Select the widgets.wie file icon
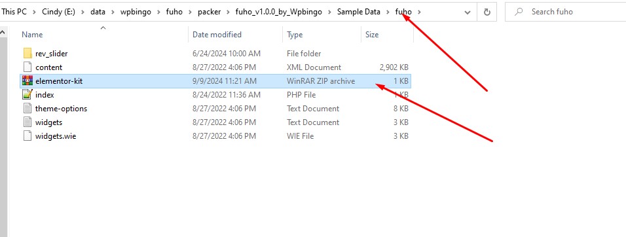Screen dimensions: 626x237 [x=28, y=136]
